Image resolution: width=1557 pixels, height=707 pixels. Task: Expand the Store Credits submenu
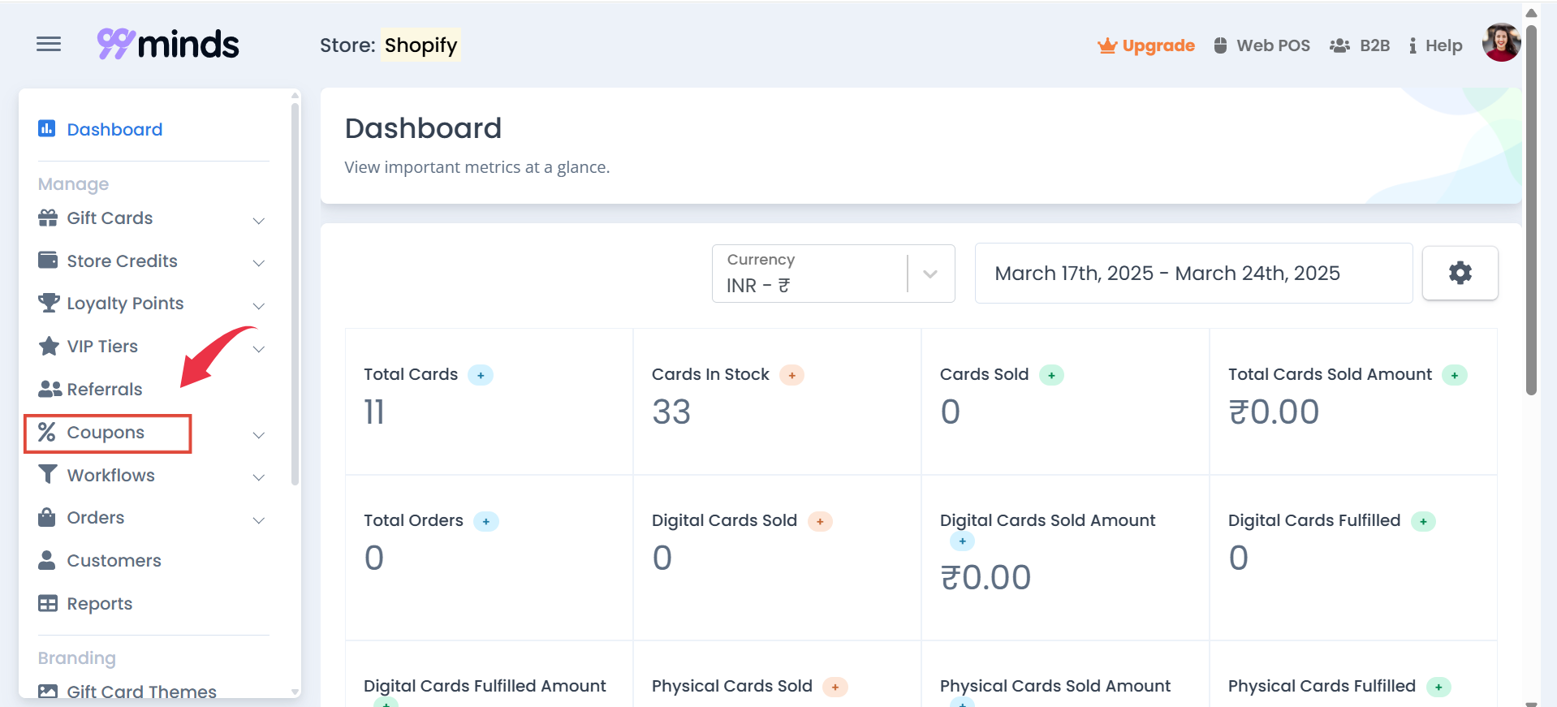(x=259, y=262)
